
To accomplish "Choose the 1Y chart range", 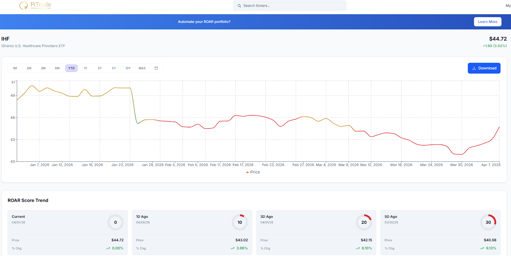I will (x=86, y=68).
